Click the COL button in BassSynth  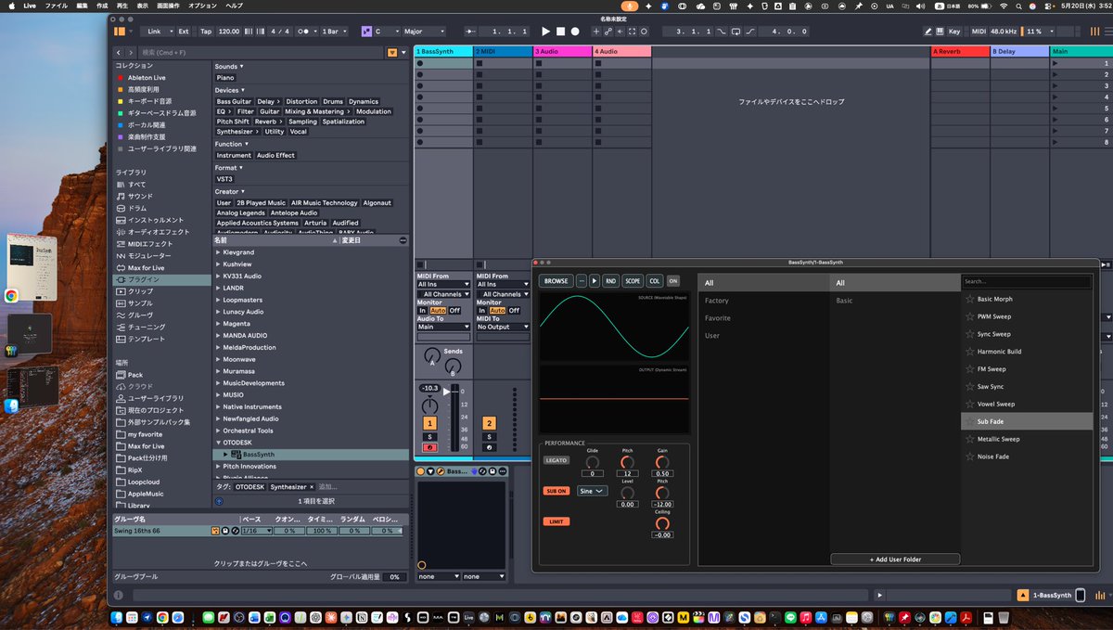pyautogui.click(x=655, y=280)
